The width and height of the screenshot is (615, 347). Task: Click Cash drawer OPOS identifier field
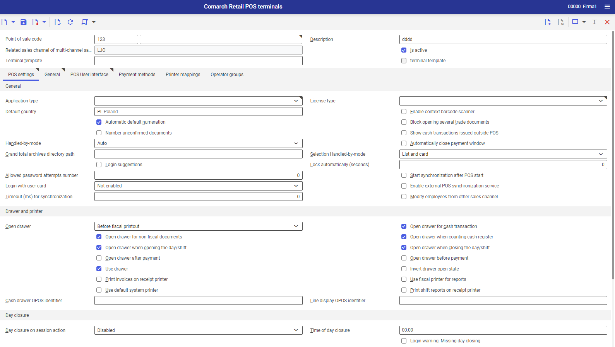coord(199,301)
